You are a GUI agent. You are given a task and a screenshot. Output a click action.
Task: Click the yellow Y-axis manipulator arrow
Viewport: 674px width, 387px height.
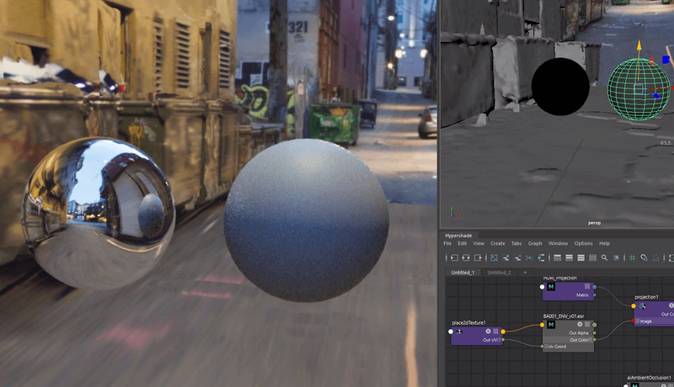(x=639, y=45)
